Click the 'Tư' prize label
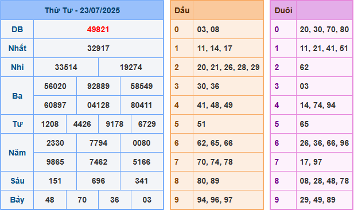 pyautogui.click(x=17, y=124)
